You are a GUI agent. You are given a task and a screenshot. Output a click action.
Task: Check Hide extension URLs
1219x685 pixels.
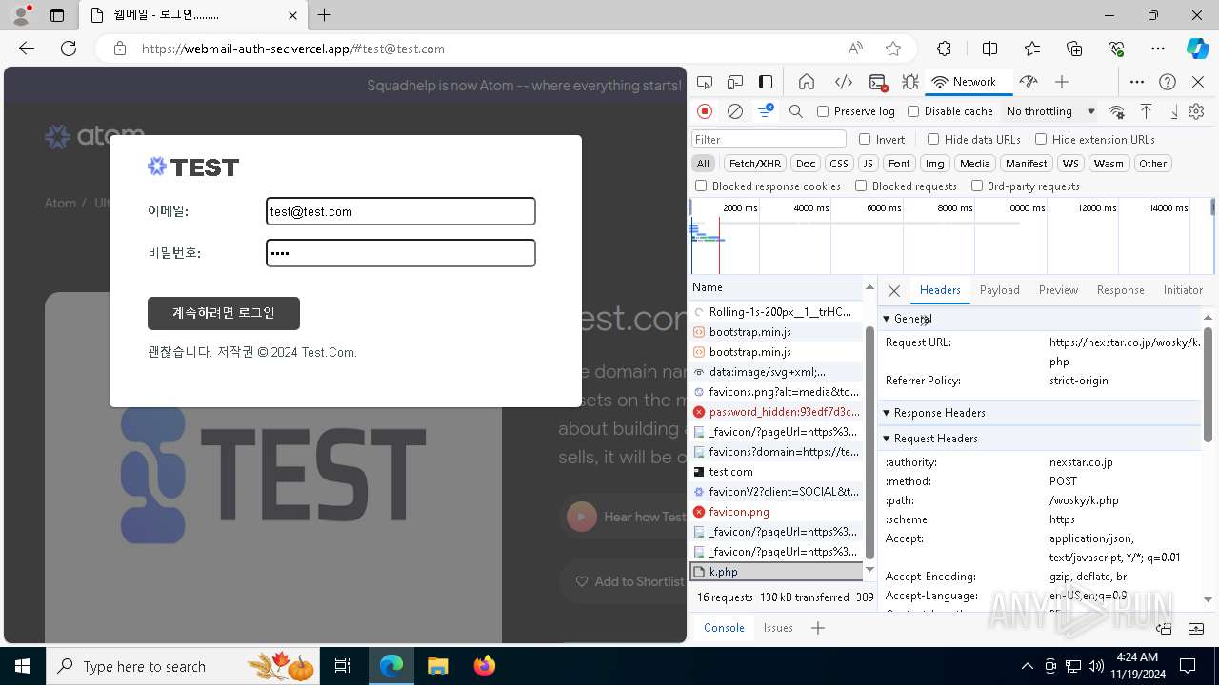click(1041, 139)
